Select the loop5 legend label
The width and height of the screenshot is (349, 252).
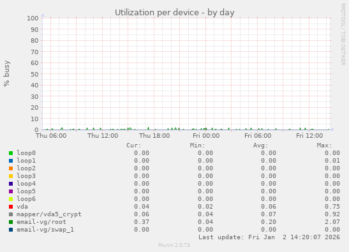(26, 191)
